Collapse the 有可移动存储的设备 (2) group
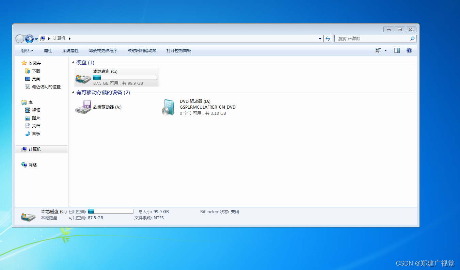Screen dimensions: 460x270 point(73,93)
